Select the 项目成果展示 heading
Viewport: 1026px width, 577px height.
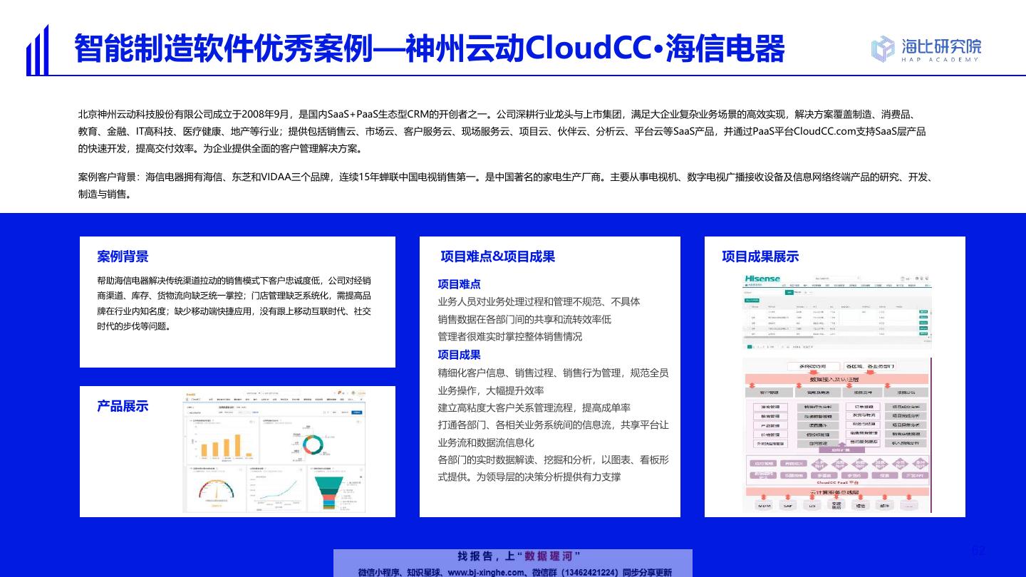(760, 256)
